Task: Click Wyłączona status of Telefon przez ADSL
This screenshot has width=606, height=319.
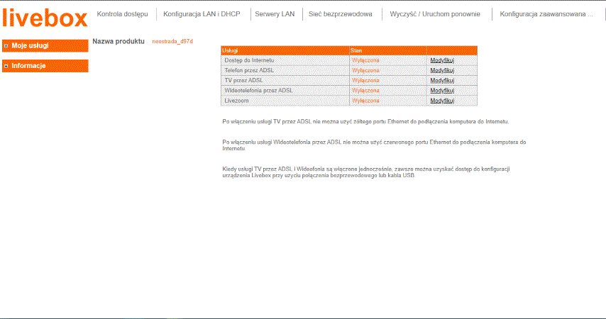Action: [365, 70]
